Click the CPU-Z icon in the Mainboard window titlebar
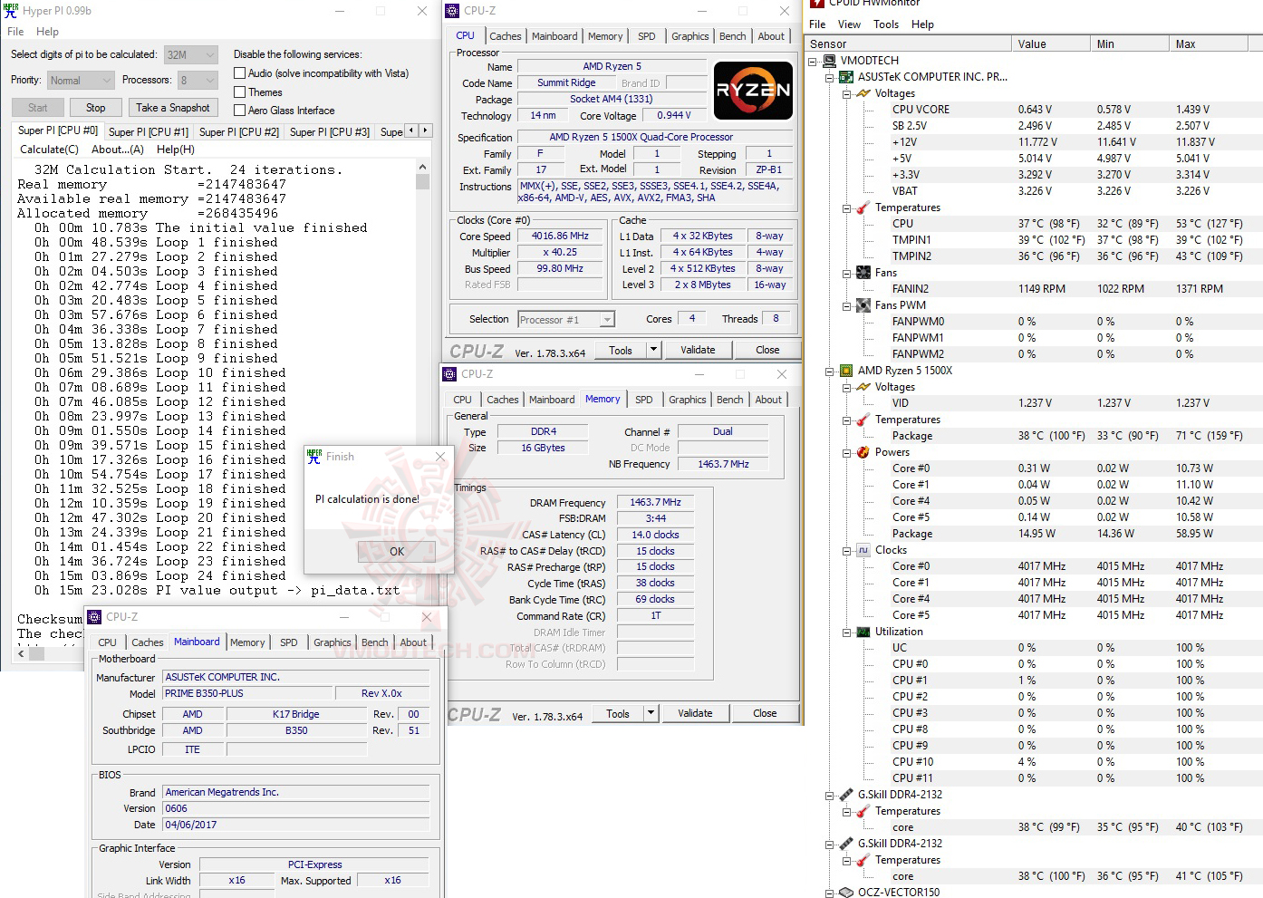The height and width of the screenshot is (898, 1263). click(x=93, y=617)
